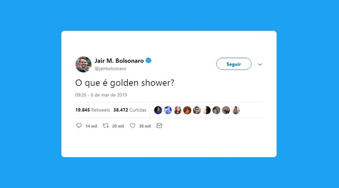339x188 pixels.
Task: Click the tweet text 'O que é golden shower?'
Action: [x=125, y=83]
